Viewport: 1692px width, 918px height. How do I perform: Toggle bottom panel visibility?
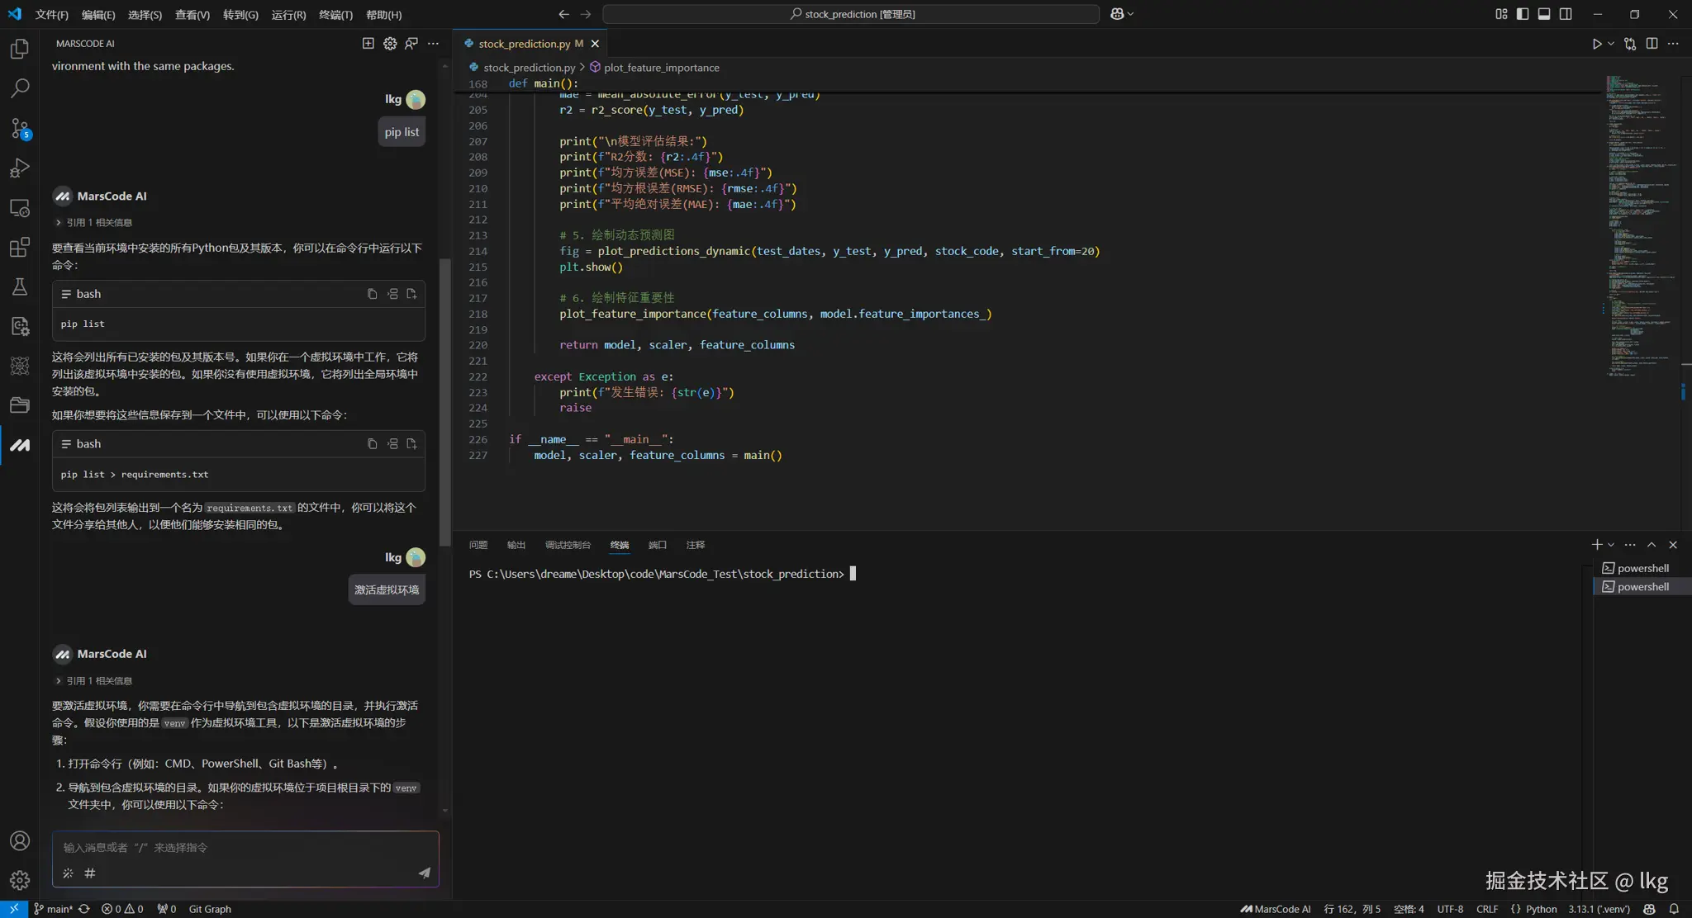(1544, 14)
